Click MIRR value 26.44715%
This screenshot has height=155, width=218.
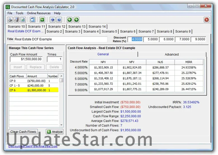(x=189, y=89)
